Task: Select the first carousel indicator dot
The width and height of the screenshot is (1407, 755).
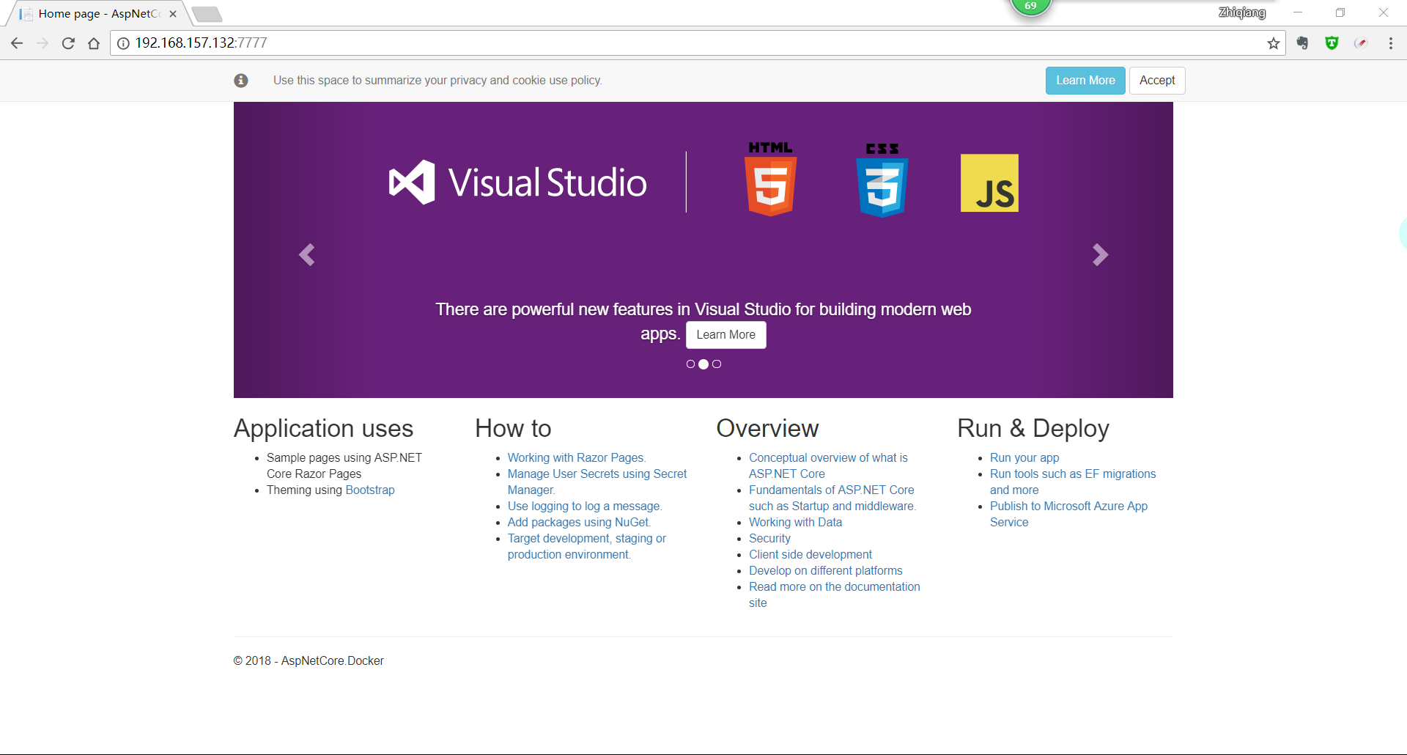Action: tap(690, 364)
